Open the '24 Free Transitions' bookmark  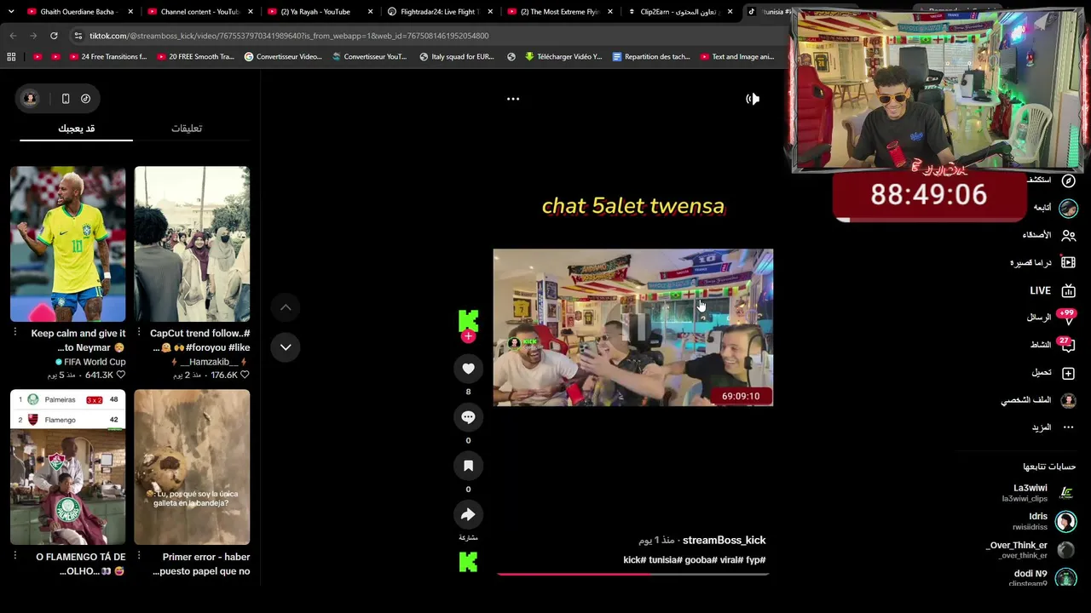coord(107,57)
